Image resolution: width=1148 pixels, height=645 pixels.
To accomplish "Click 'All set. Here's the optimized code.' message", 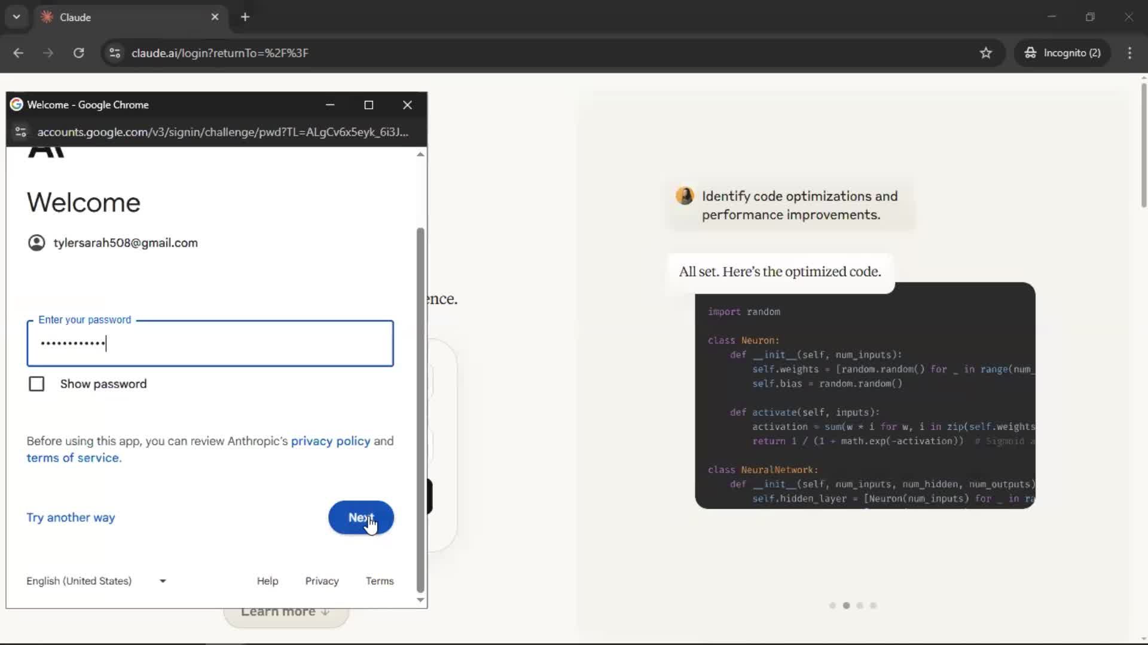I will click(780, 272).
